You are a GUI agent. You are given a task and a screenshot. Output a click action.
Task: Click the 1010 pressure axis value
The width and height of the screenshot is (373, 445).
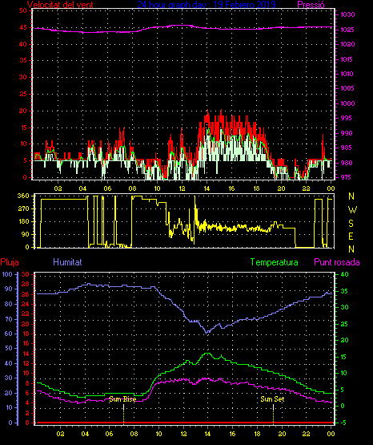click(x=347, y=74)
